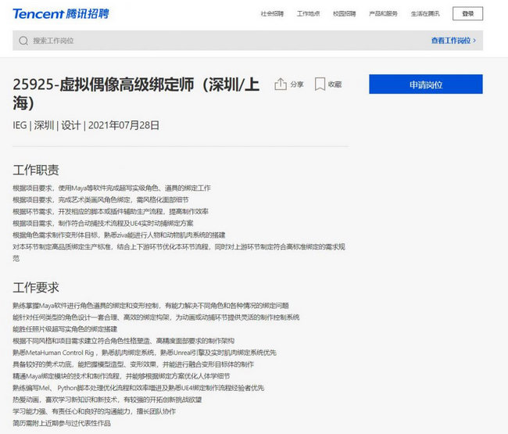
Task: Click the IEG department text
Action: (x=20, y=125)
